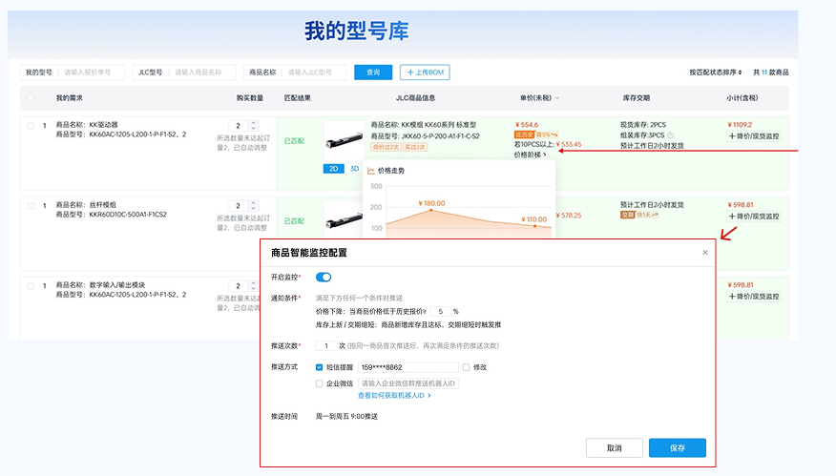Viewport: 836px width, 476px height.
Task: Click the 保存 button
Action: coord(677,447)
